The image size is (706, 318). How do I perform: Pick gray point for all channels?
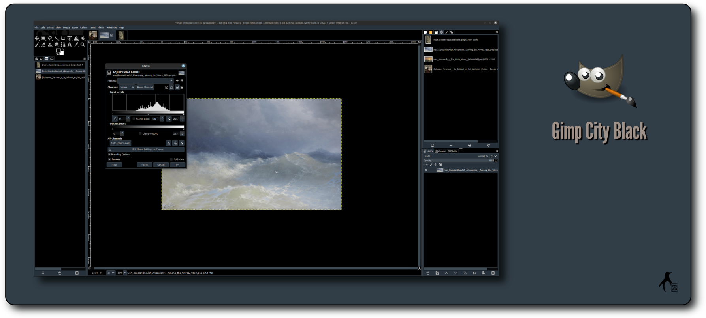175,143
